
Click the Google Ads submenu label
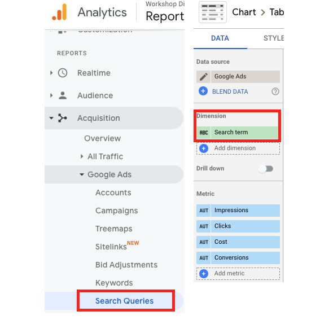(x=109, y=175)
